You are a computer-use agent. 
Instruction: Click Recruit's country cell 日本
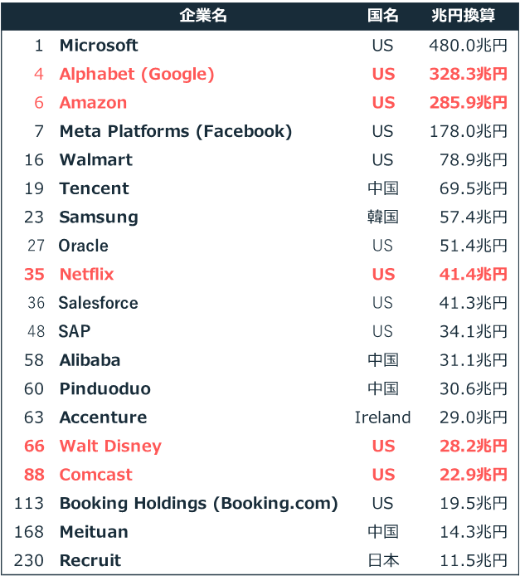coord(383,560)
